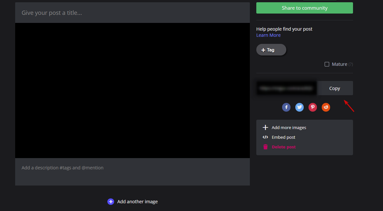Select the blurred post URL field
Viewport: 383px width, 211px height.
point(287,88)
